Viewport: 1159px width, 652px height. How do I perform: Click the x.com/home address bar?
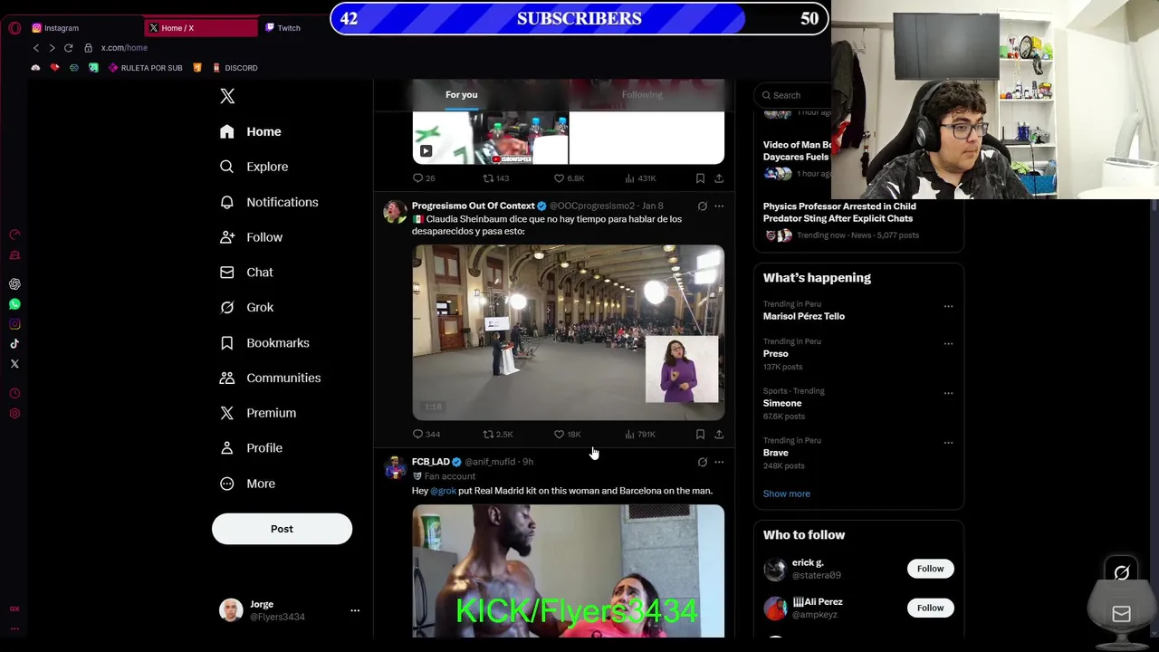tap(124, 48)
